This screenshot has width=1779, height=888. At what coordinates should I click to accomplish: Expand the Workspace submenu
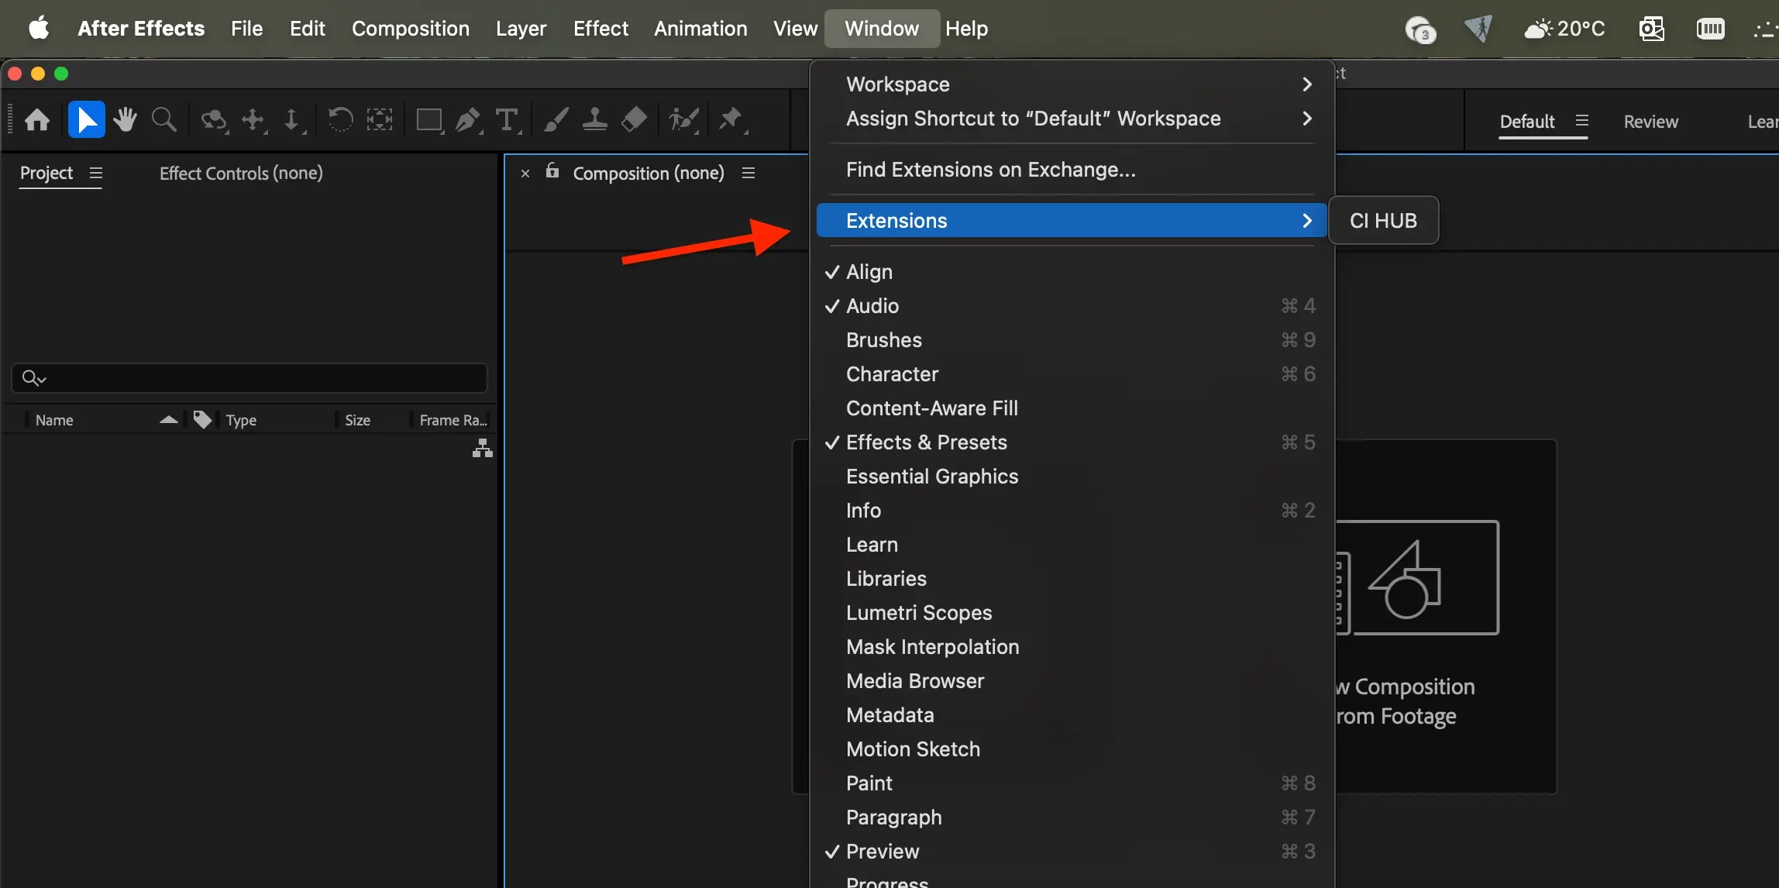(1073, 84)
